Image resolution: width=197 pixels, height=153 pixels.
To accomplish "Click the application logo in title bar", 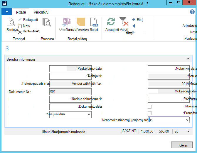I will pos(4,3).
